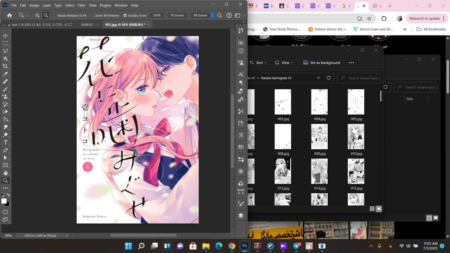The width and height of the screenshot is (450, 253).
Task: Select the Move tool
Action: 5,36
